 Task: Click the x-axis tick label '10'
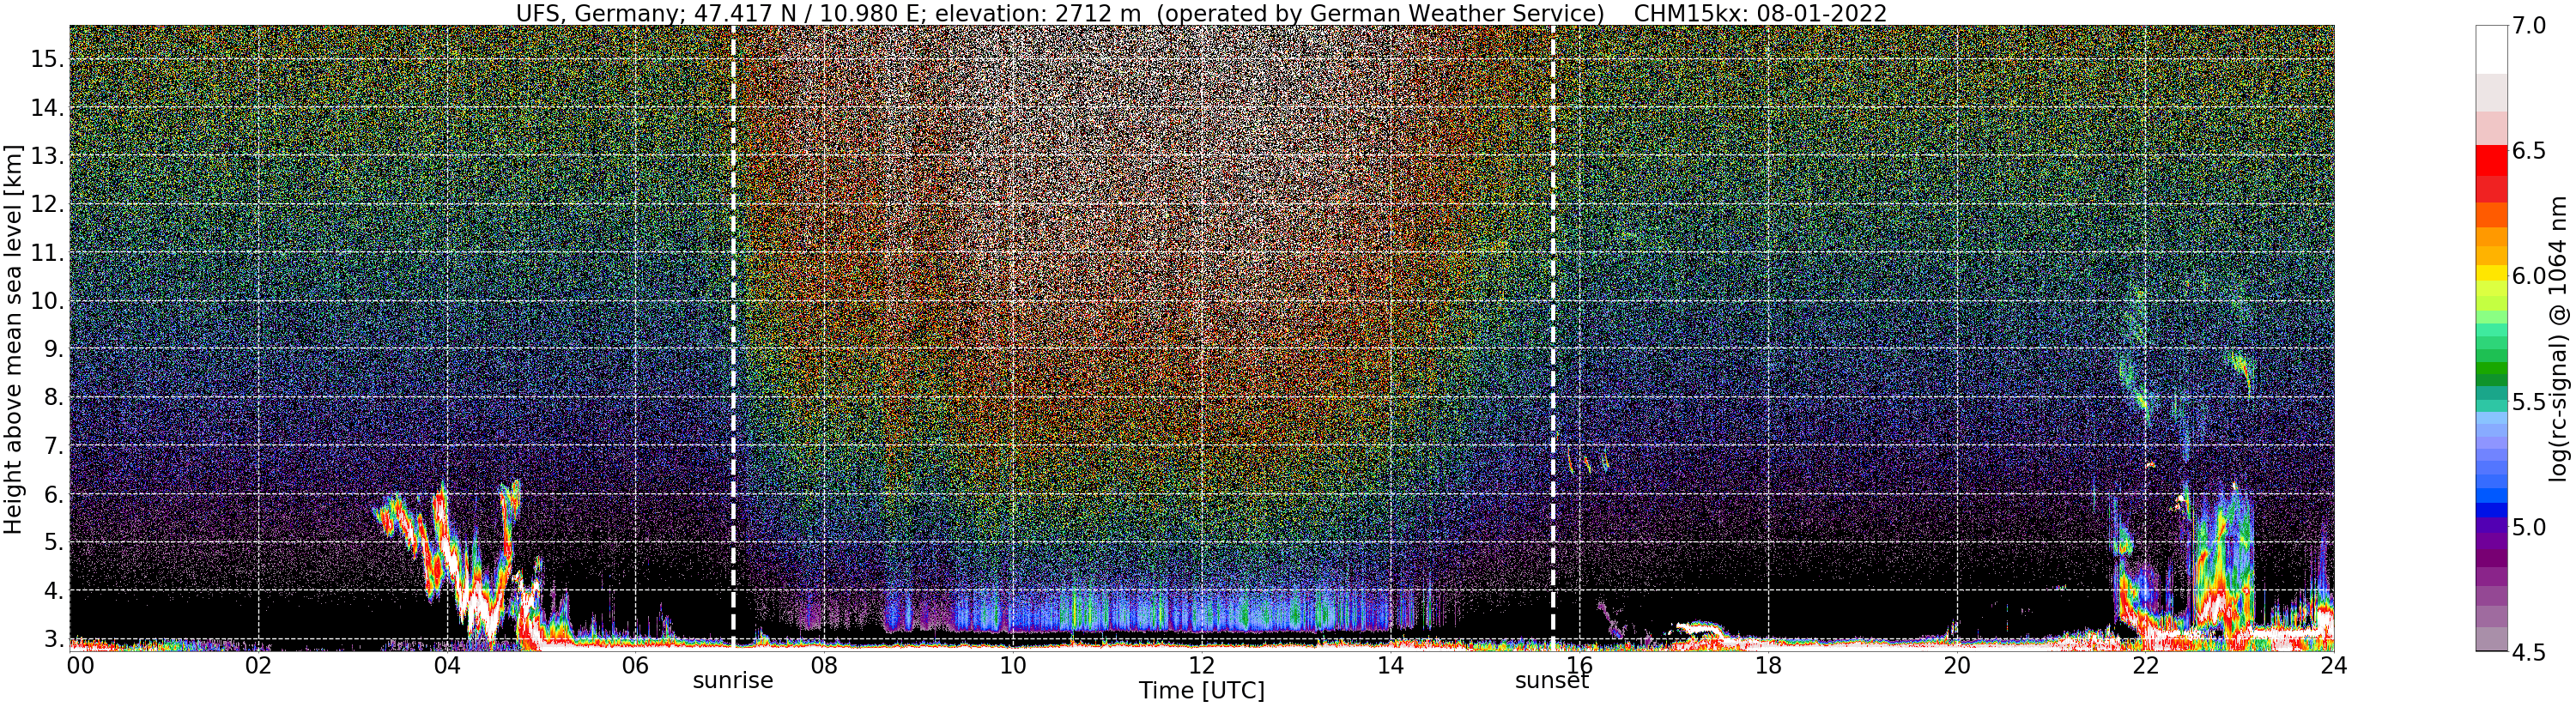[x=1013, y=665]
